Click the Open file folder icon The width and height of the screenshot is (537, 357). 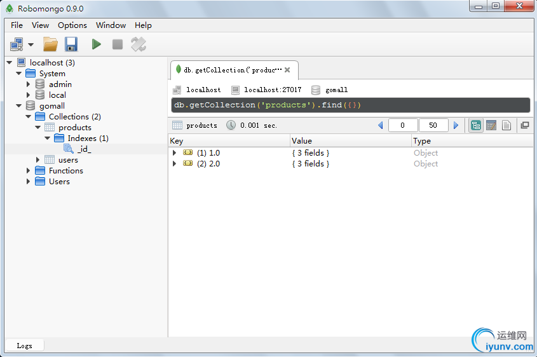click(50, 44)
